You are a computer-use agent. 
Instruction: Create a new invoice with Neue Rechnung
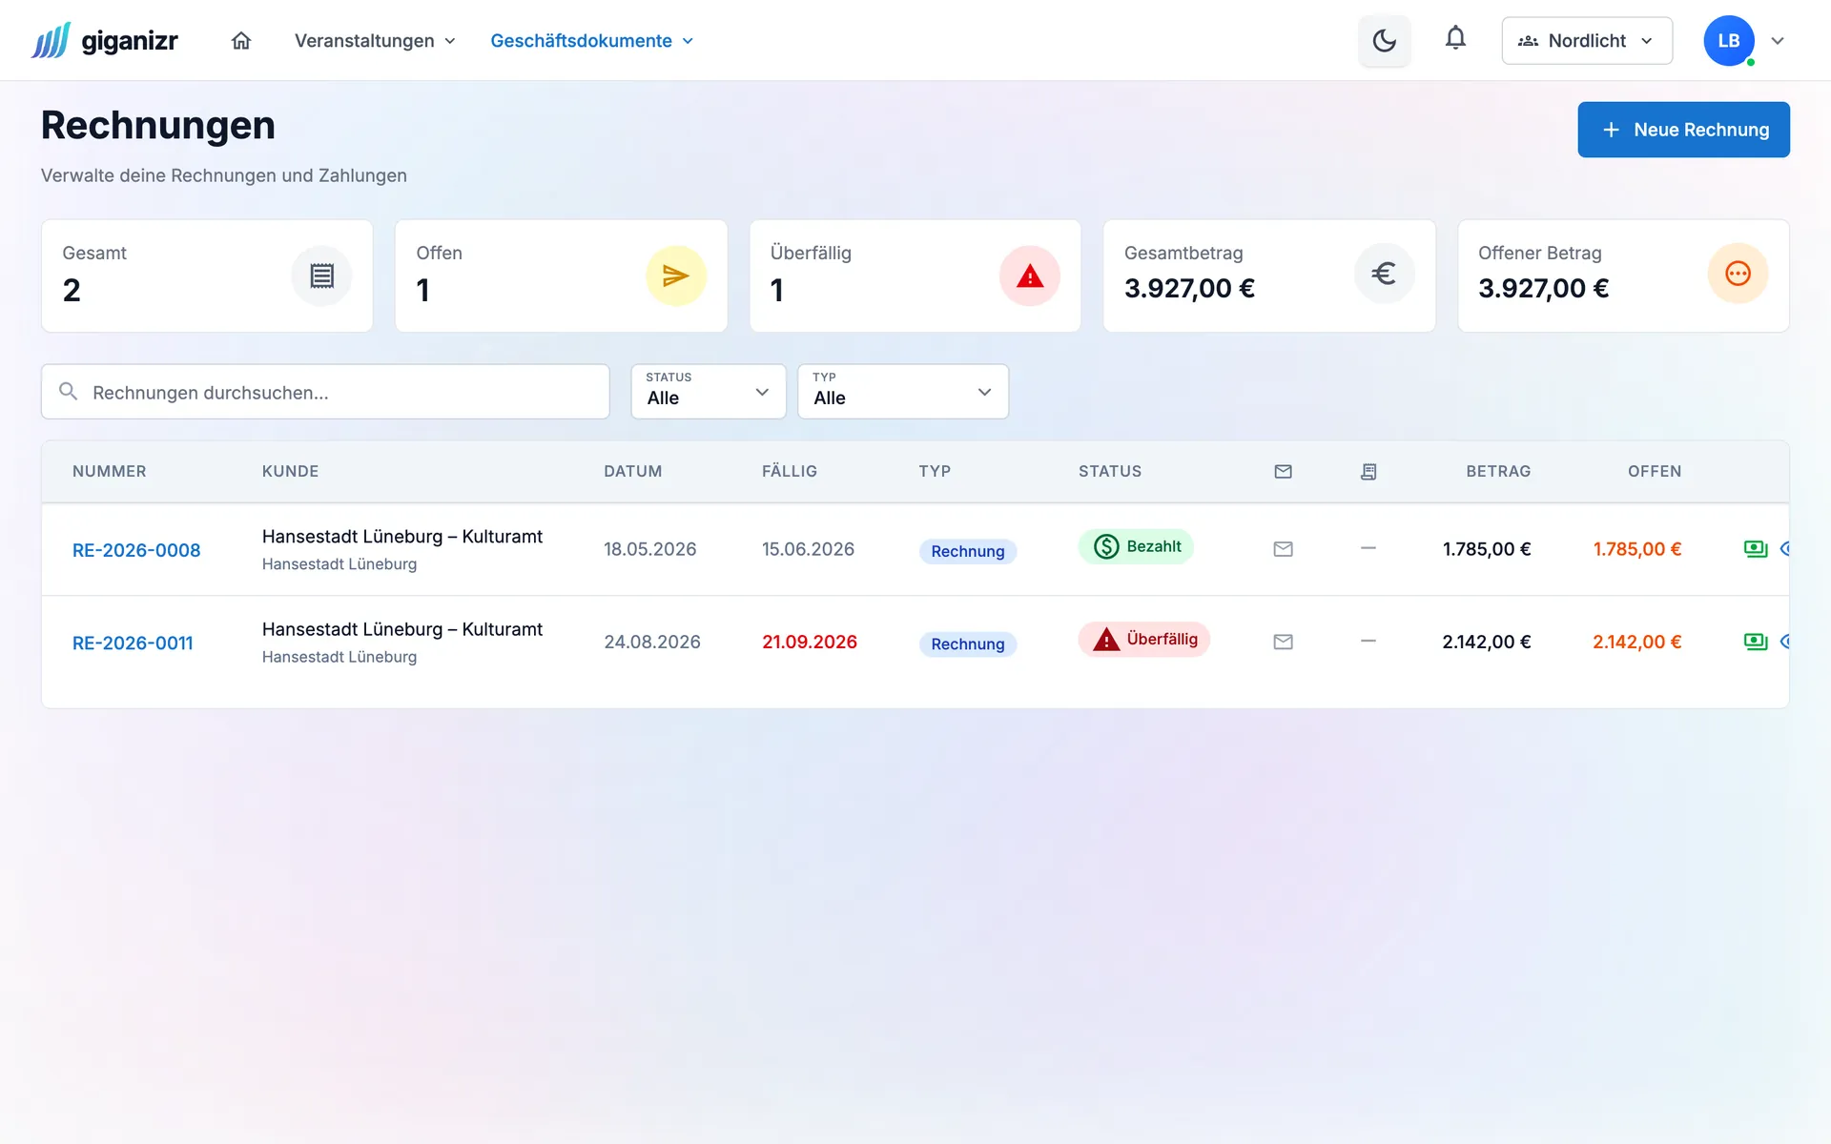(x=1683, y=130)
